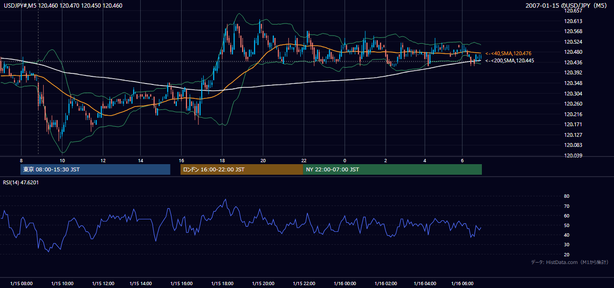Click the RSI scale value 80
This screenshot has width=614, height=288.
click(x=566, y=196)
